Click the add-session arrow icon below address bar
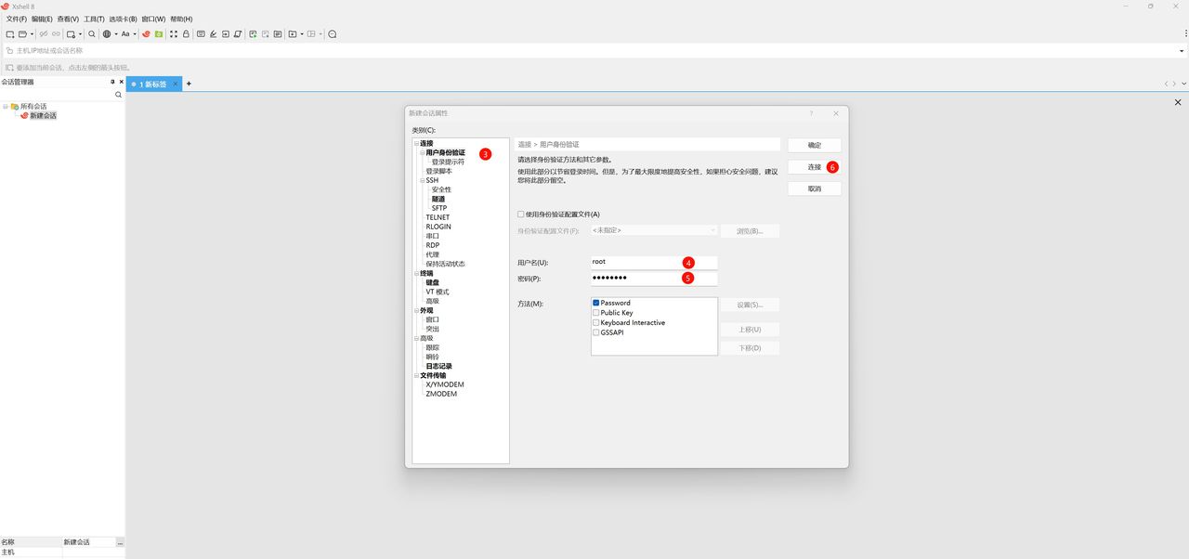This screenshot has height=559, width=1189. pos(8,67)
